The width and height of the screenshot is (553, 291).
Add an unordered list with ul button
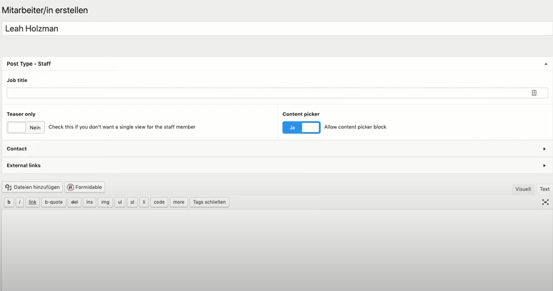pyautogui.click(x=120, y=202)
